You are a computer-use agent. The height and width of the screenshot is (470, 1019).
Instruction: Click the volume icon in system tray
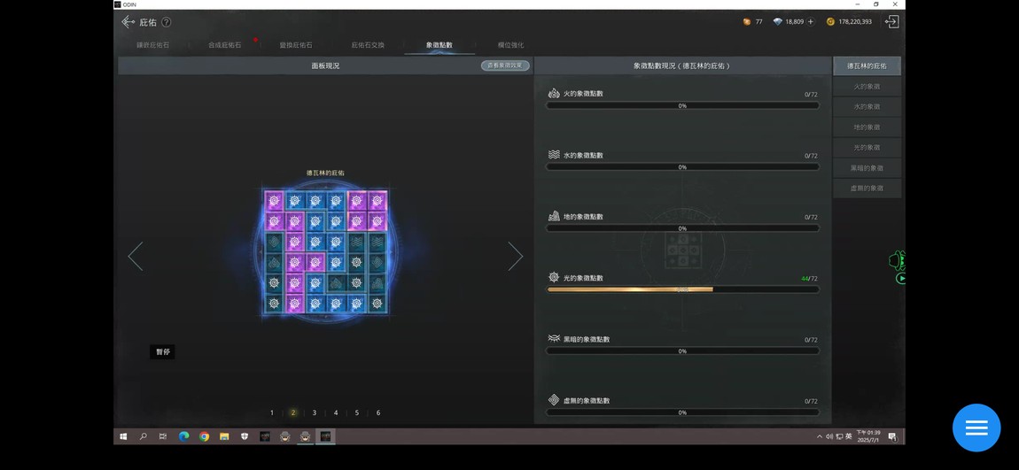(829, 436)
